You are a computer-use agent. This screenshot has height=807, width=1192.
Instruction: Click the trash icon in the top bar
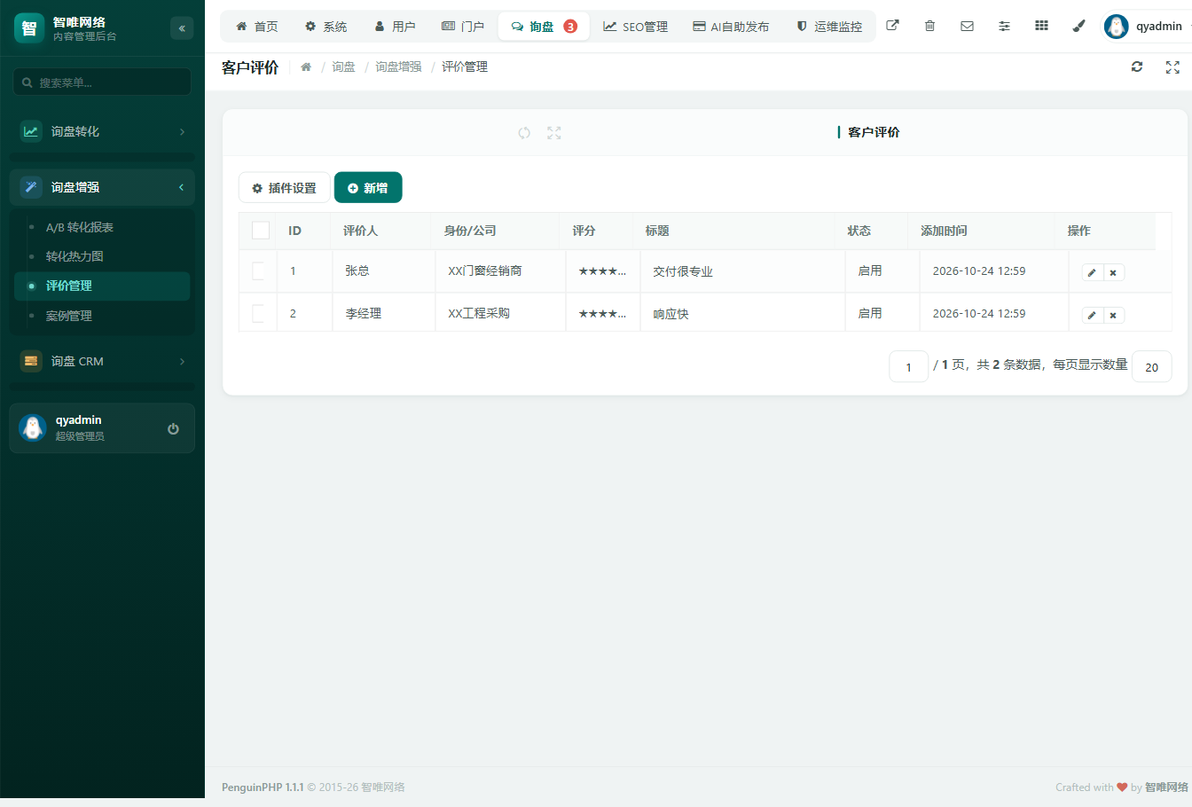[x=929, y=26]
